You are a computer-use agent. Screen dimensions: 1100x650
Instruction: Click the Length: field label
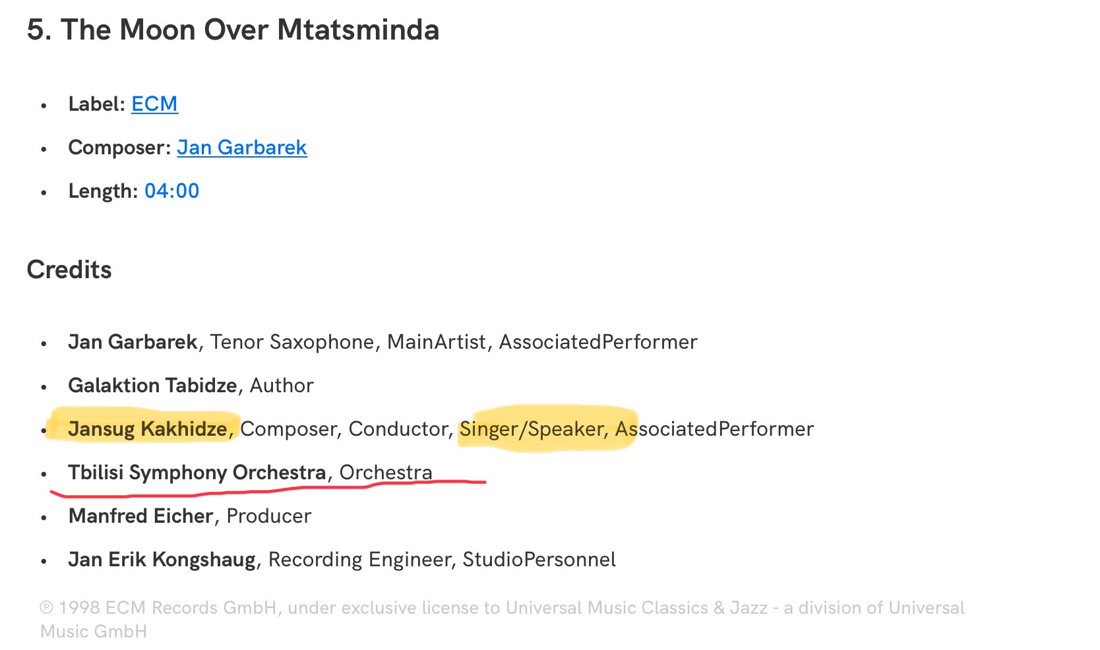pyautogui.click(x=103, y=191)
